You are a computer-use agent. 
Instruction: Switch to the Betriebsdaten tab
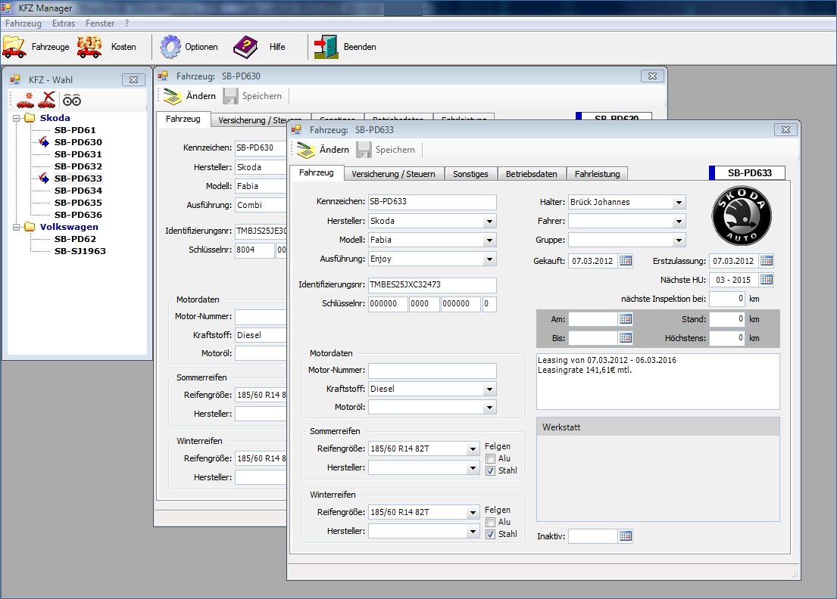tap(531, 174)
